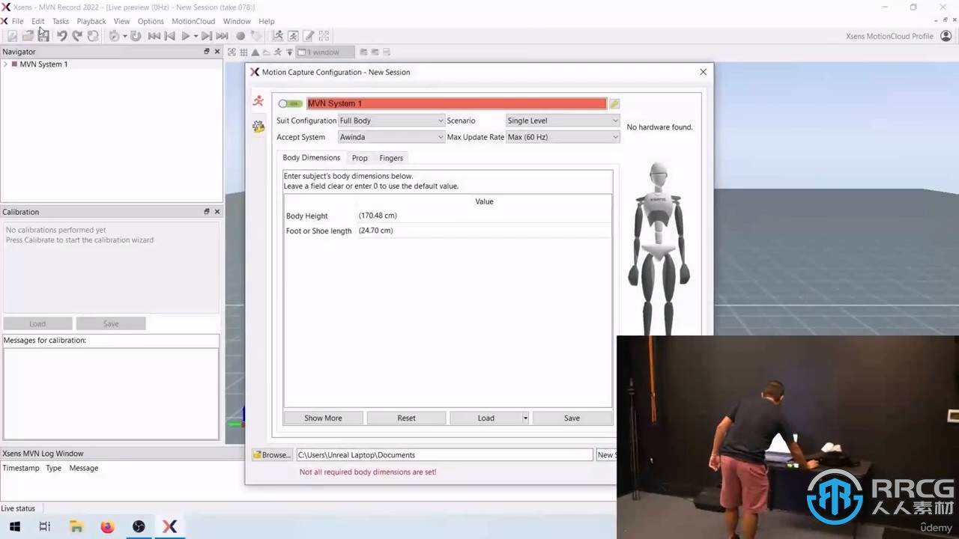Click the solid triangle viewport icon
959x539 pixels.
point(255,52)
